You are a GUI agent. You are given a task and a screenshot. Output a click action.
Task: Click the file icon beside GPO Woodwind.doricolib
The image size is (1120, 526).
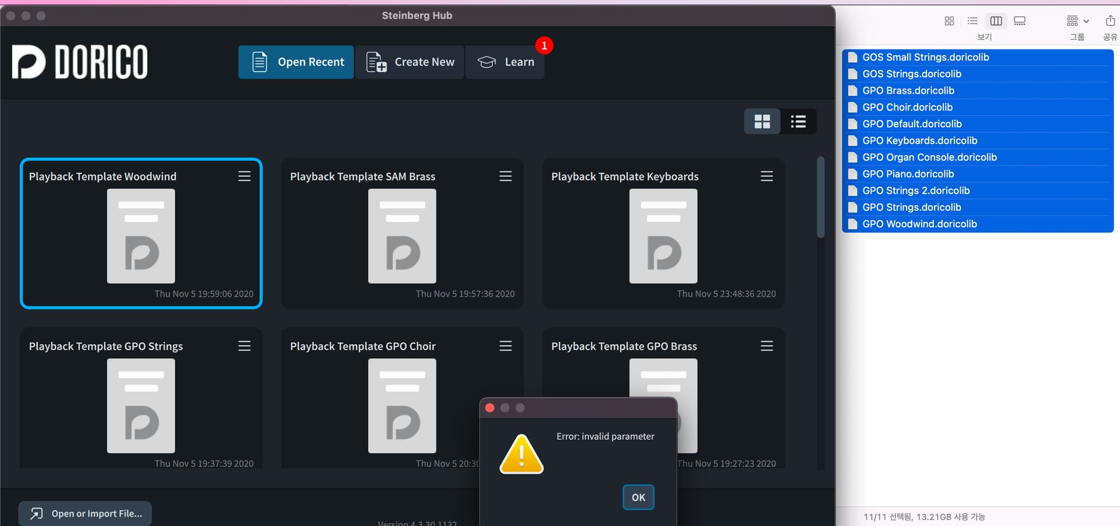click(852, 224)
